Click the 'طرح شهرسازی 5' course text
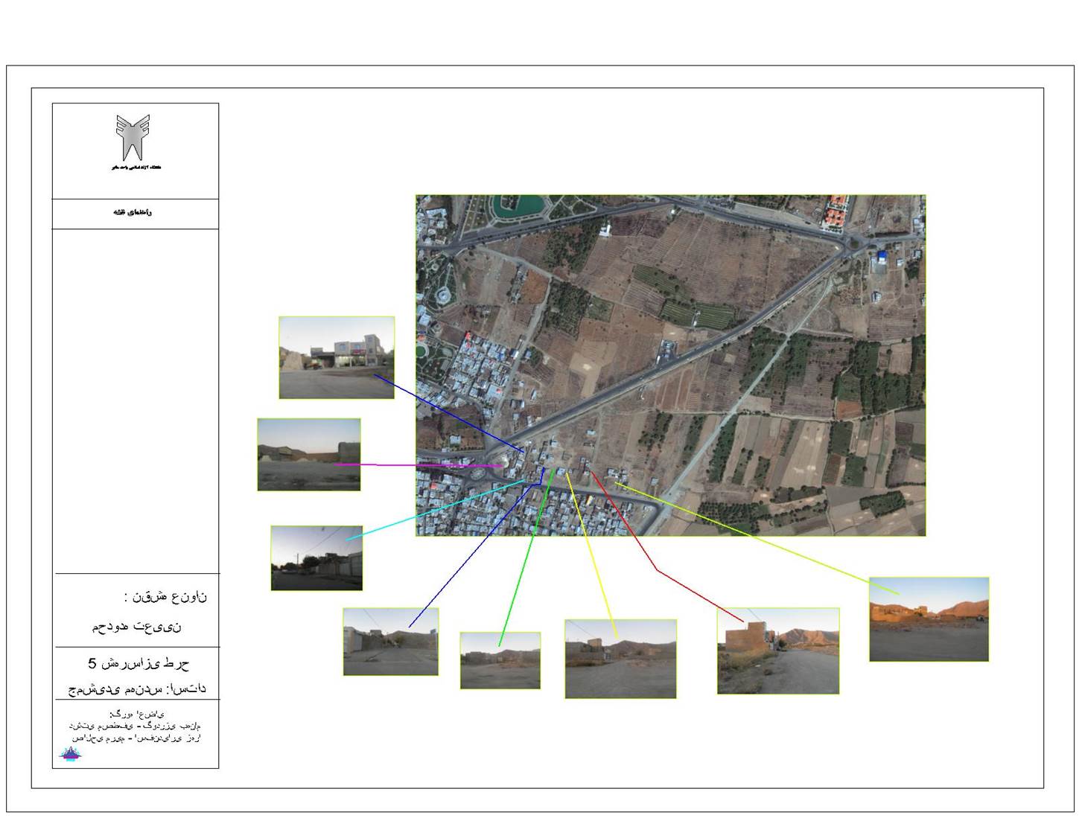The width and height of the screenshot is (1082, 818). click(139, 662)
